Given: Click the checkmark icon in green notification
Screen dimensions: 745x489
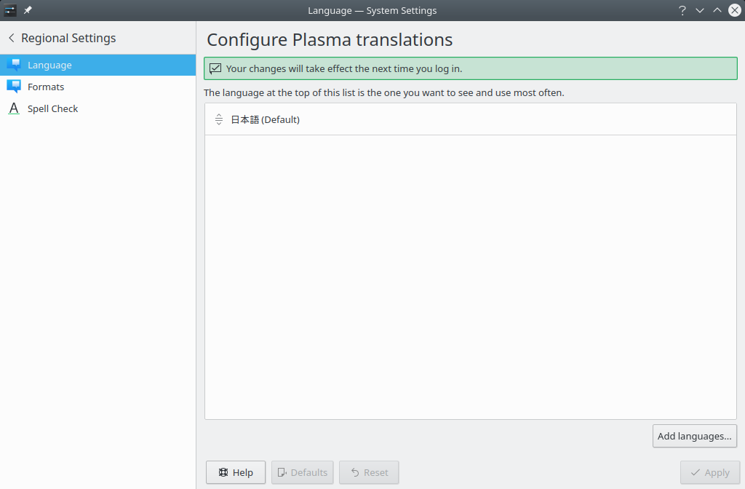Looking at the screenshot, I should [215, 68].
